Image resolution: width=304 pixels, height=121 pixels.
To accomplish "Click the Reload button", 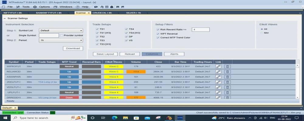I will 130,54.
